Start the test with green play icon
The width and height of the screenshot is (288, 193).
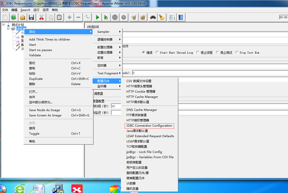pyautogui.click(x=97, y=18)
